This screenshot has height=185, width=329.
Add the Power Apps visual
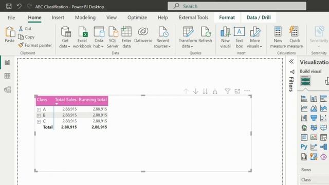coord(323,157)
